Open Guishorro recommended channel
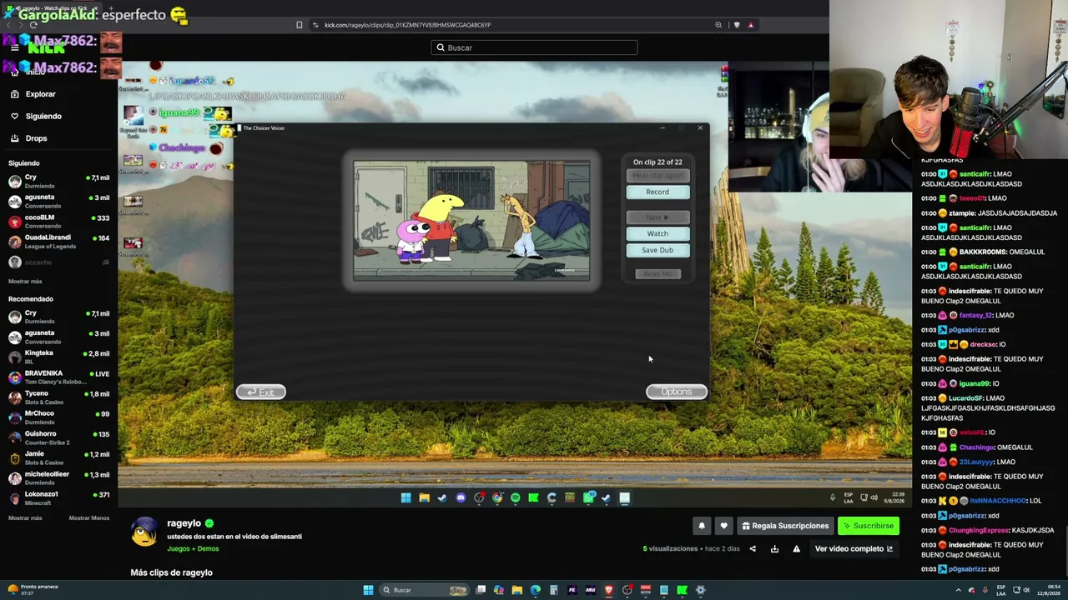This screenshot has width=1068, height=600. 58,437
